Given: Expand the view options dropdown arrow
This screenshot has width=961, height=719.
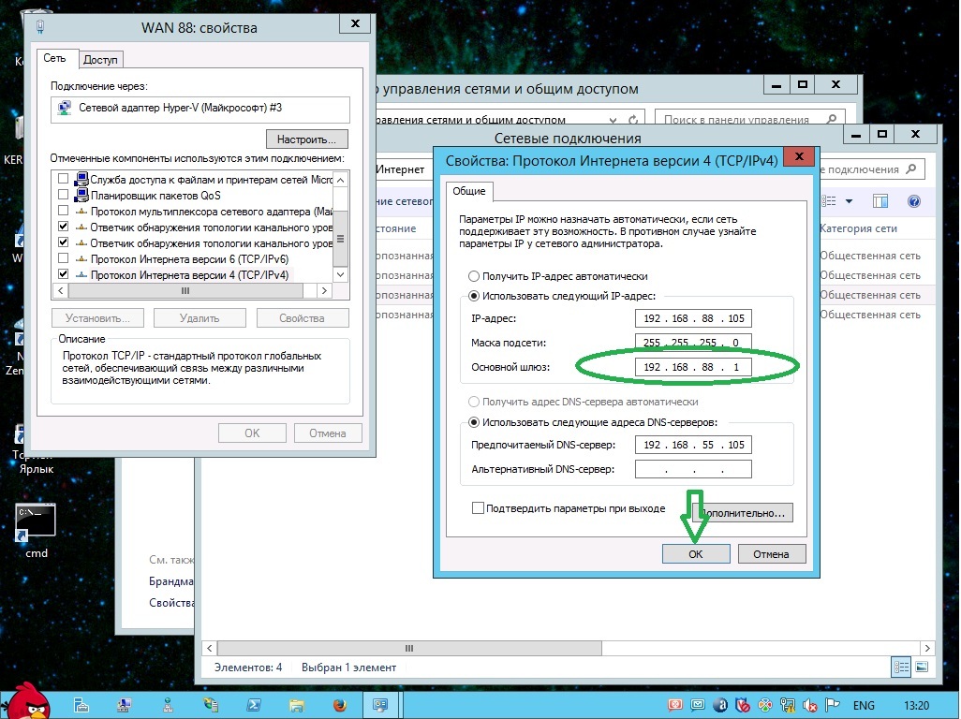Looking at the screenshot, I should 850,201.
